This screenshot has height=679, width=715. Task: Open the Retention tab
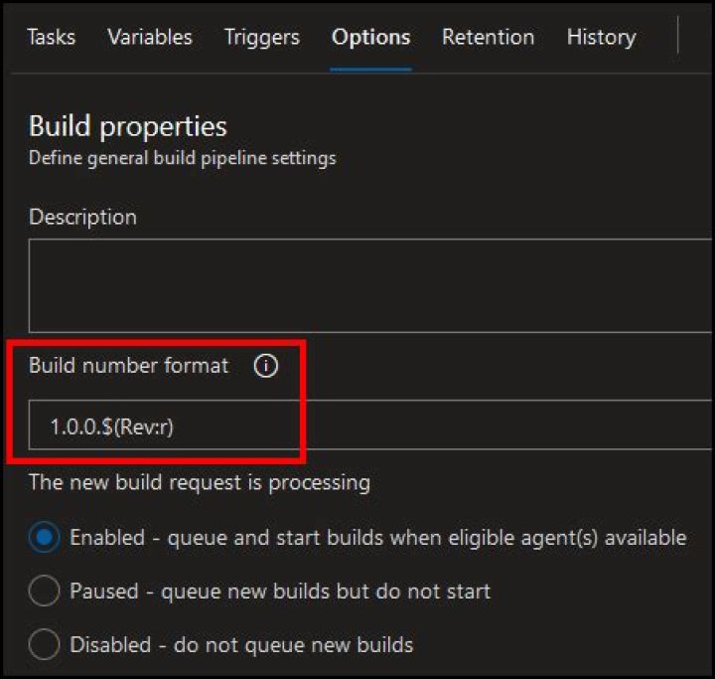pos(488,38)
